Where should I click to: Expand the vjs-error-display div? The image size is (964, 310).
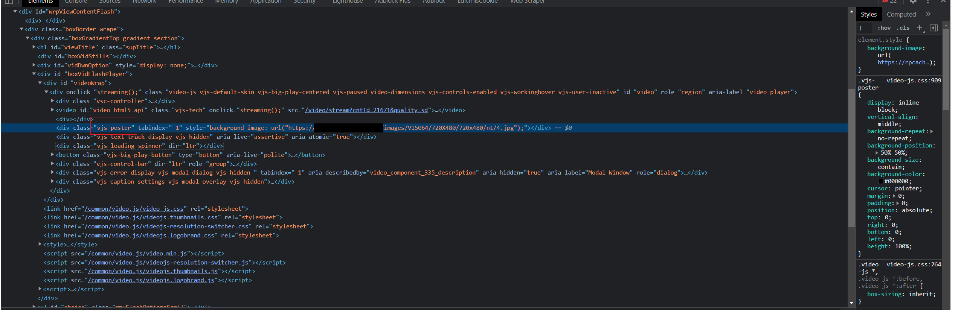pos(53,172)
